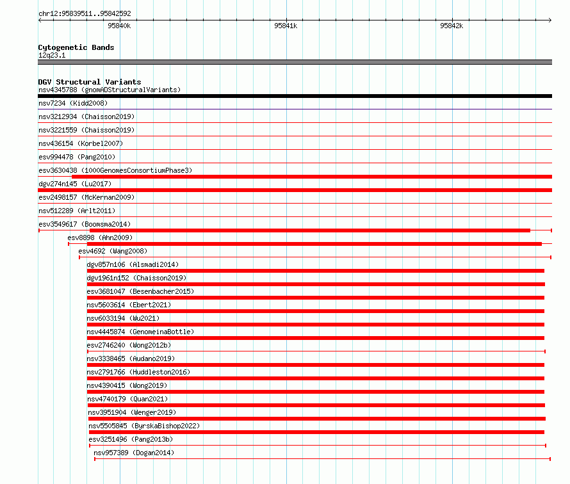570x484 pixels.
Task: Click the red bar under nsv3338465
Action: tap(316, 365)
